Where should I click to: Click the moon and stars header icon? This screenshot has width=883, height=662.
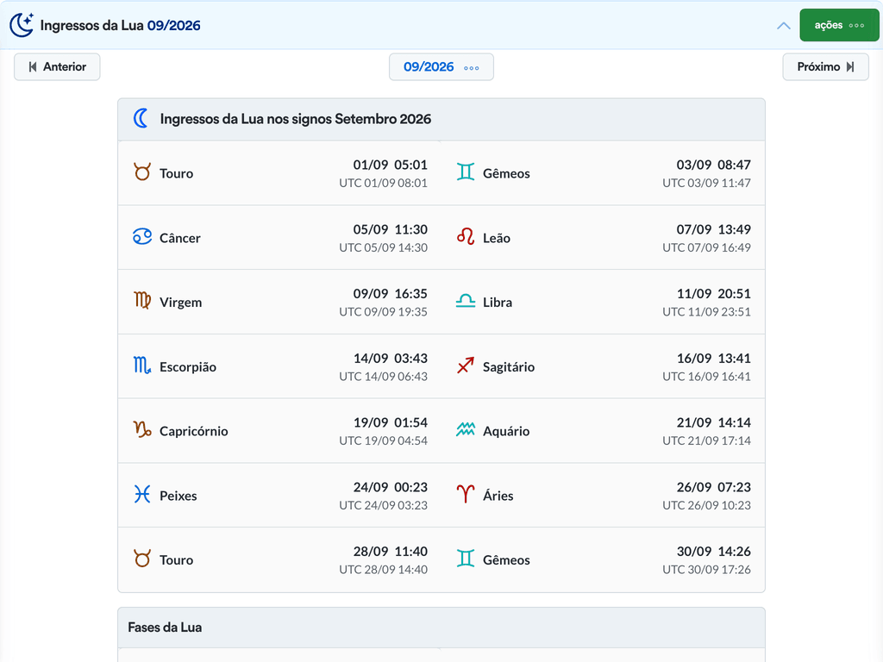coord(22,25)
